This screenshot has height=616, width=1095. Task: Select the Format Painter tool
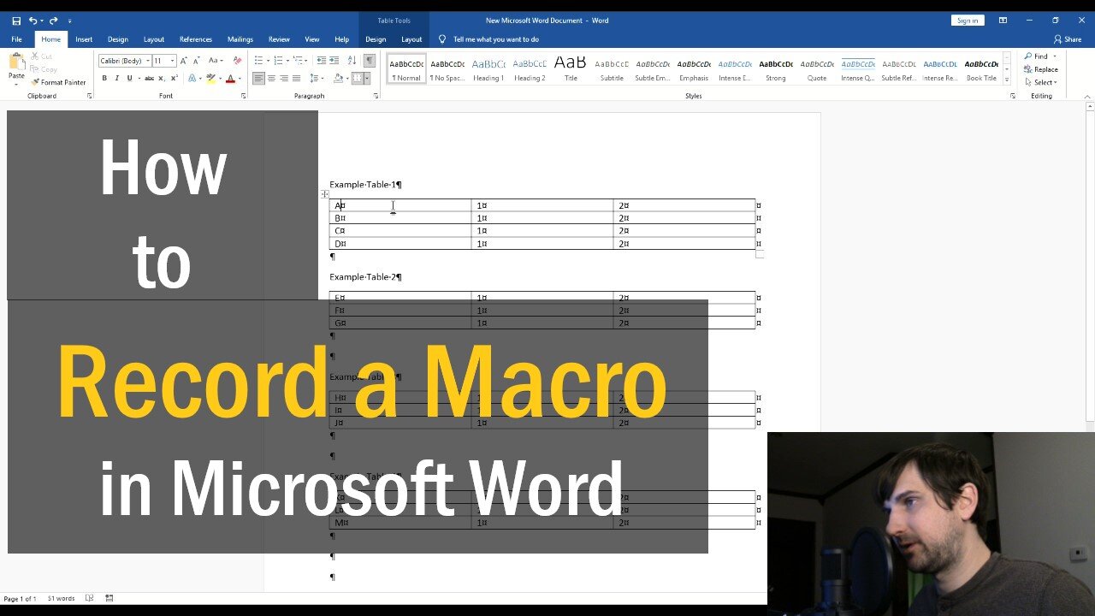[58, 82]
